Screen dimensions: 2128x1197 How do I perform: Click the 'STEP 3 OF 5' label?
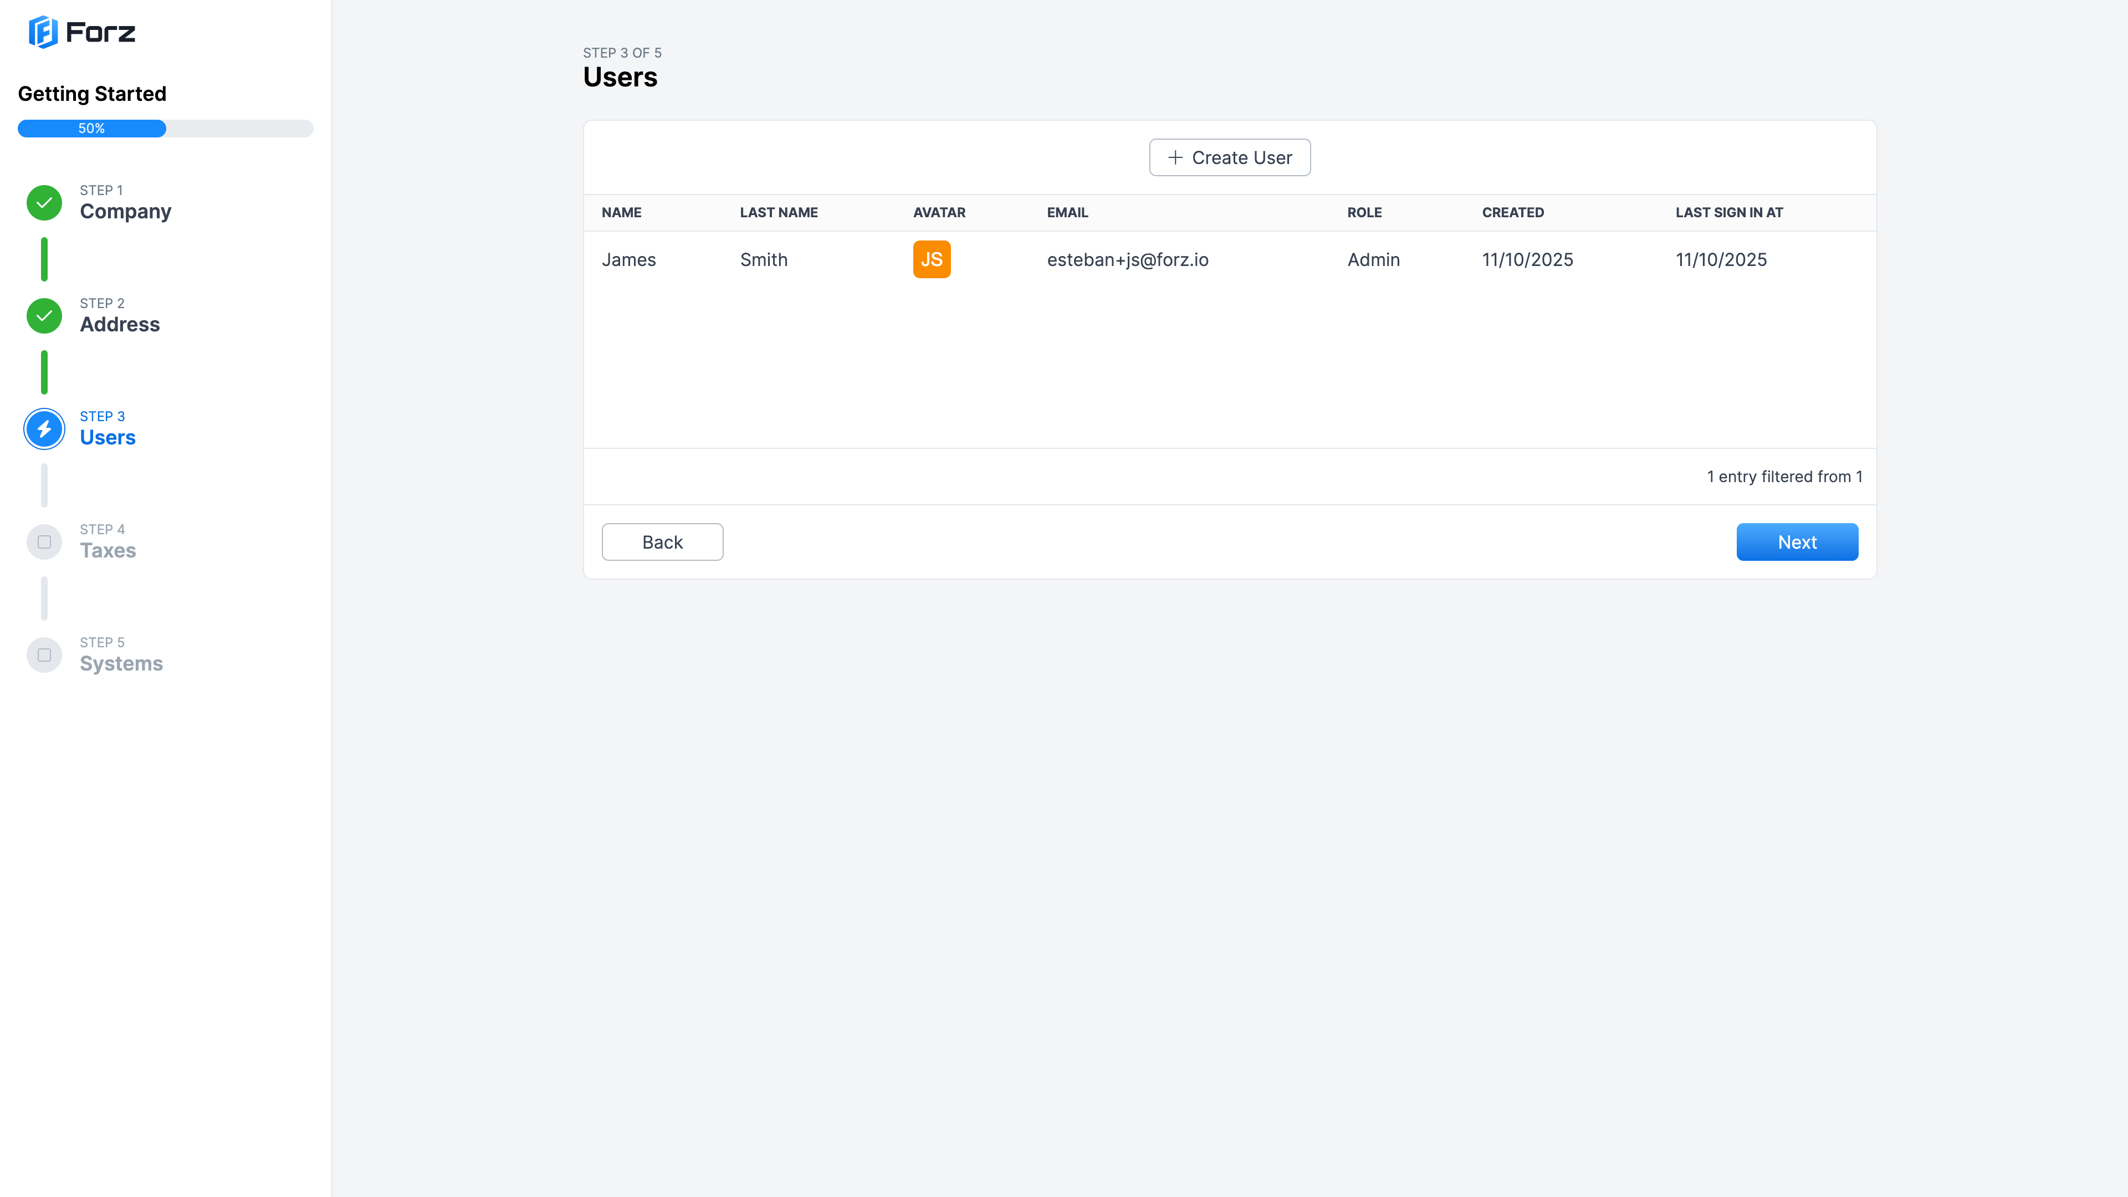point(622,53)
